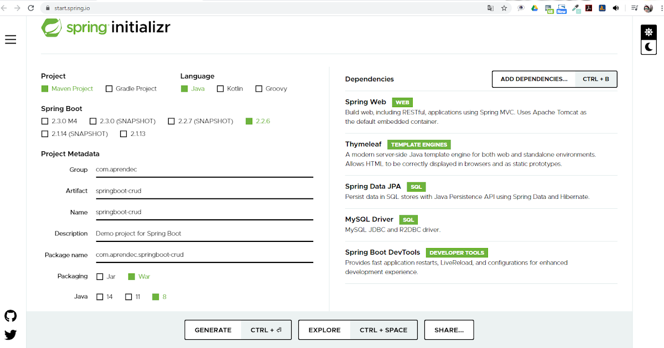The height and width of the screenshot is (348, 664).
Task: Select Java version 14
Action: click(x=100, y=297)
